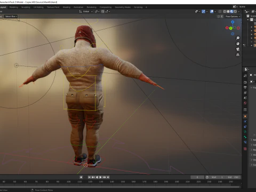Click the zoom magnifier viewport icon
This screenshot has height=192, width=256.
(x=238, y=38)
